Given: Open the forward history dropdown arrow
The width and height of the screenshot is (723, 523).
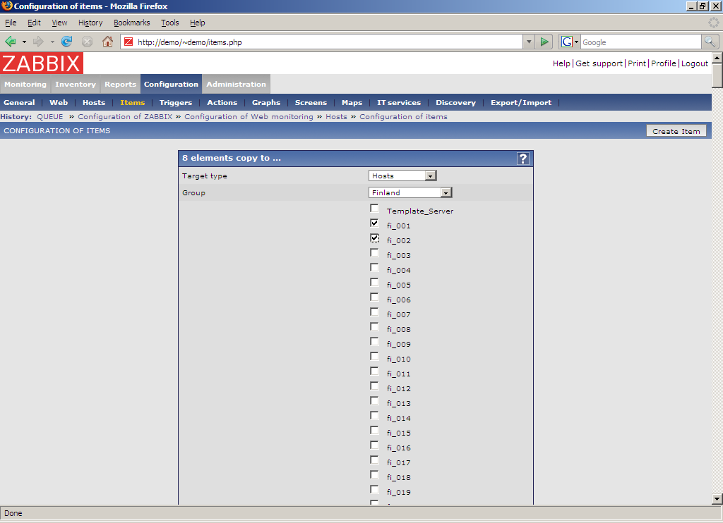Looking at the screenshot, I should [x=52, y=42].
